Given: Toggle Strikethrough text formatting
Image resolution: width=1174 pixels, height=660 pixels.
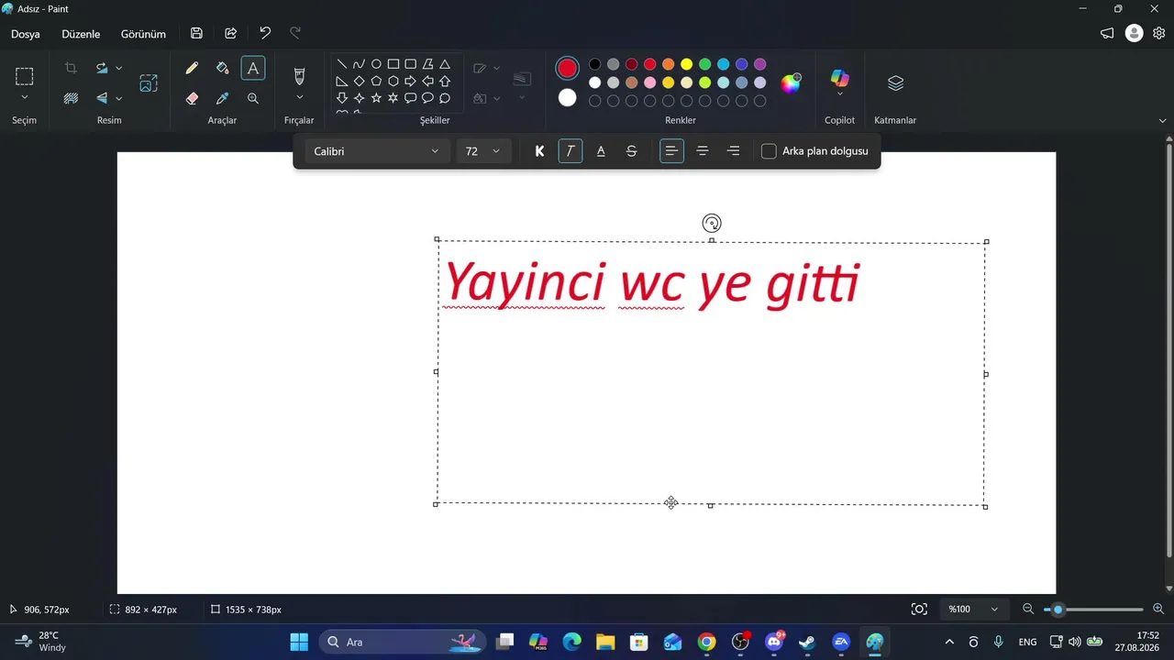Looking at the screenshot, I should [631, 151].
